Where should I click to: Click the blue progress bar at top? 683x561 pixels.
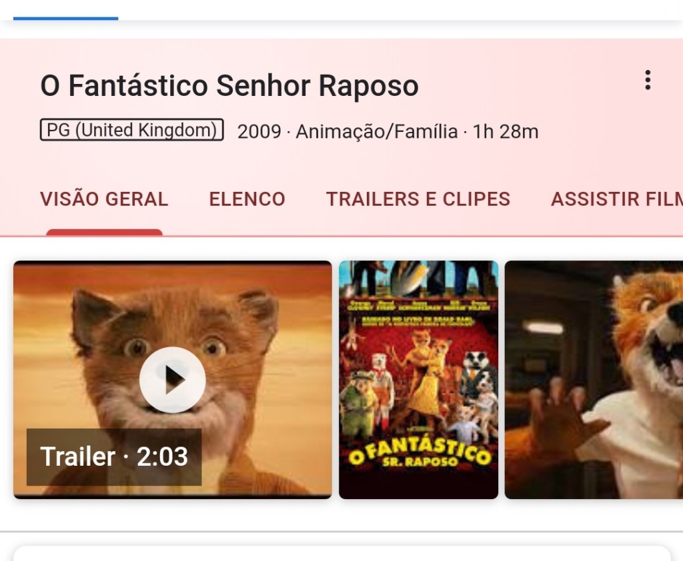(65, 18)
